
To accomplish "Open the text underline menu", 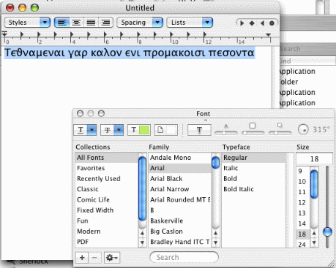I will [85, 130].
